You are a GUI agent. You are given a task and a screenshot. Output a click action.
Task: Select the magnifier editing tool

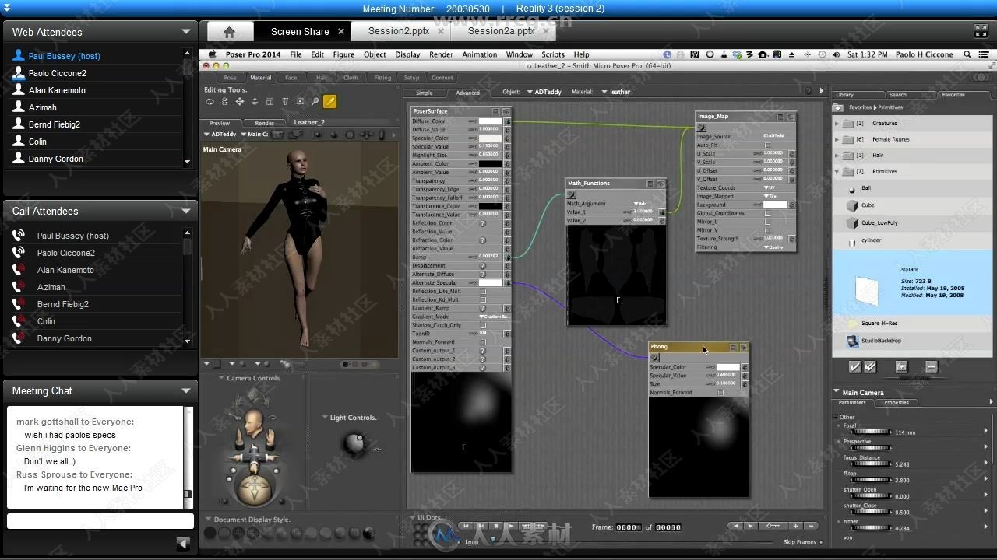[x=315, y=101]
